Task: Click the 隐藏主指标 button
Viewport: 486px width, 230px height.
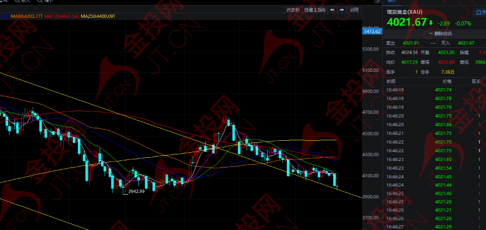Action: (x=315, y=10)
